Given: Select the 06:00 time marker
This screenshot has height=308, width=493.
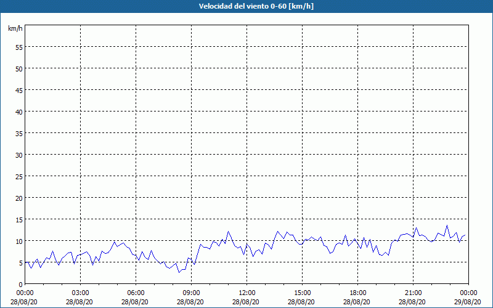Looking at the screenshot, I should [x=136, y=293].
